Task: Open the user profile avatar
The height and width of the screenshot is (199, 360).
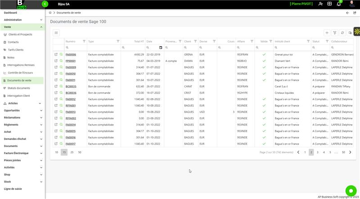Action: (x=352, y=4)
